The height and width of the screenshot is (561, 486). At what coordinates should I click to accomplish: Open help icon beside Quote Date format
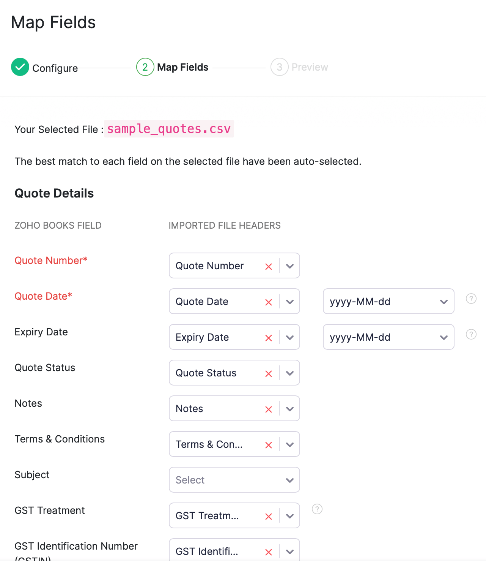point(471,299)
